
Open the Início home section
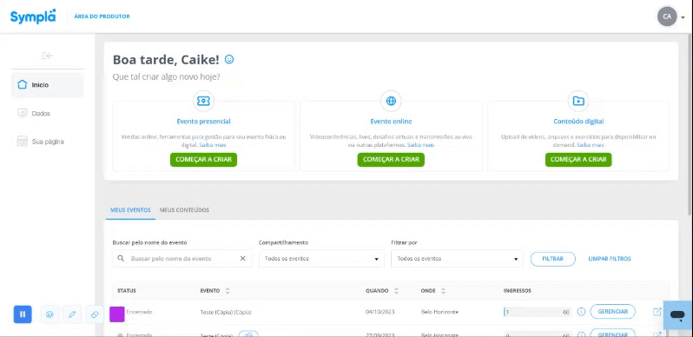tap(47, 85)
